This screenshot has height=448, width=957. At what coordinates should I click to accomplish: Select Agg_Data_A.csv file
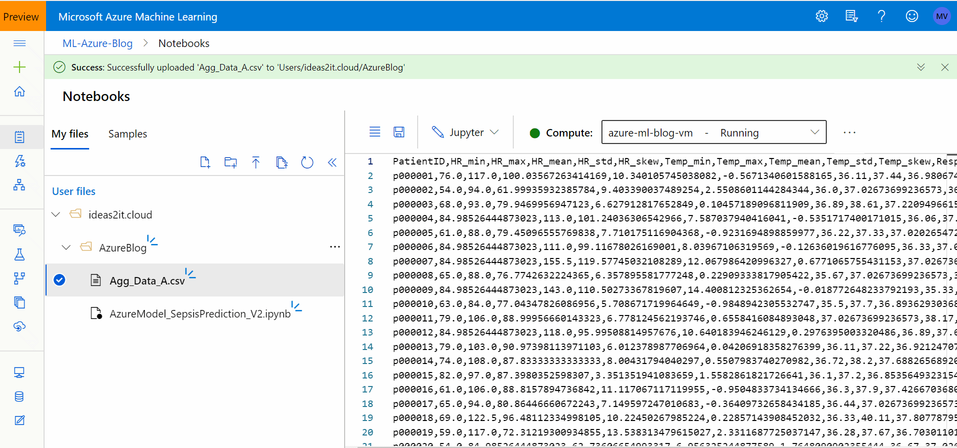147,281
